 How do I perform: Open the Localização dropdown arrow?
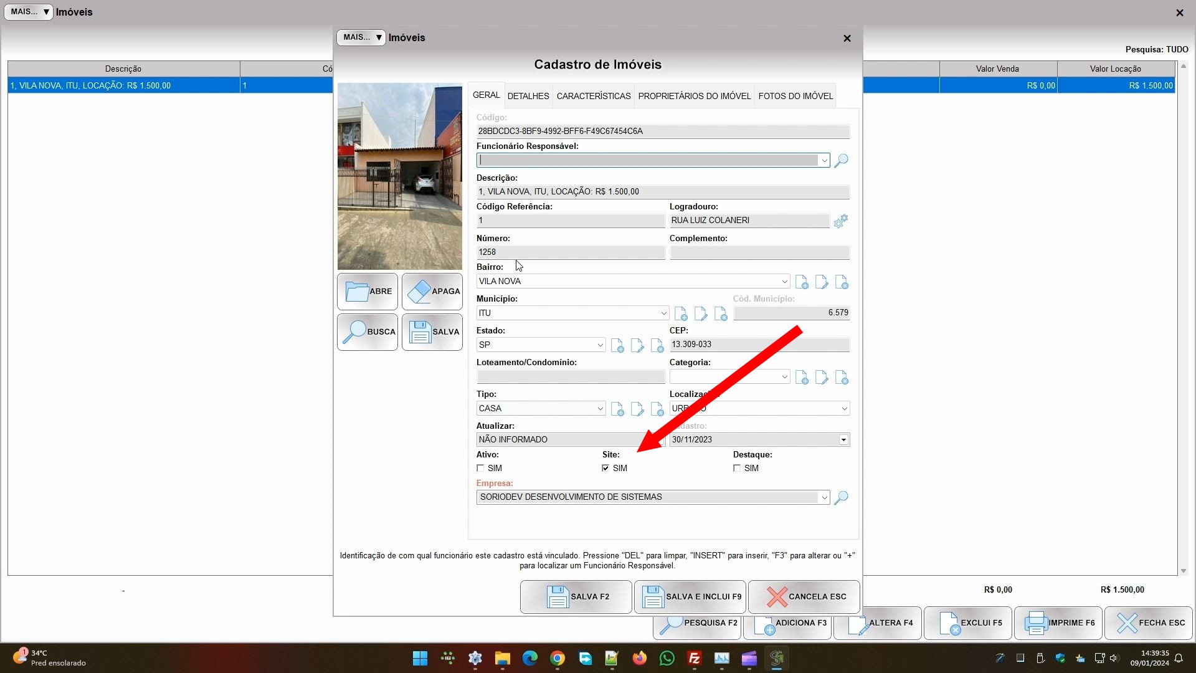pyautogui.click(x=844, y=409)
